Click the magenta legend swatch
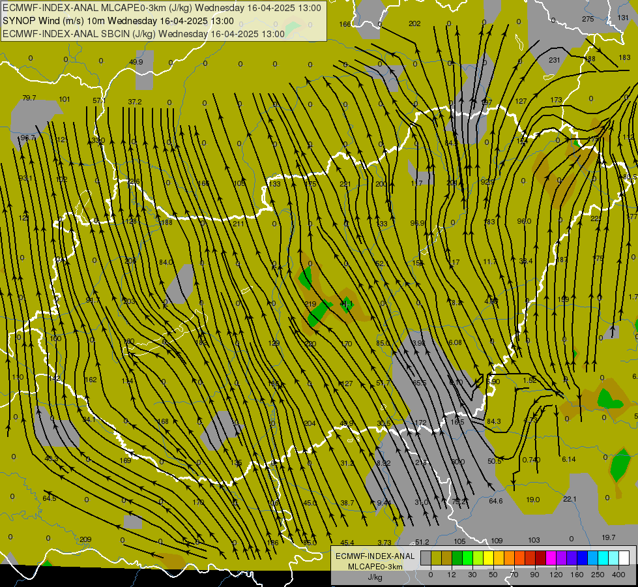Image resolution: width=638 pixels, height=587 pixels. click(551, 558)
